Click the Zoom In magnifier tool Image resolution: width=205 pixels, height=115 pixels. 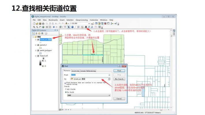[x=34, y=27]
